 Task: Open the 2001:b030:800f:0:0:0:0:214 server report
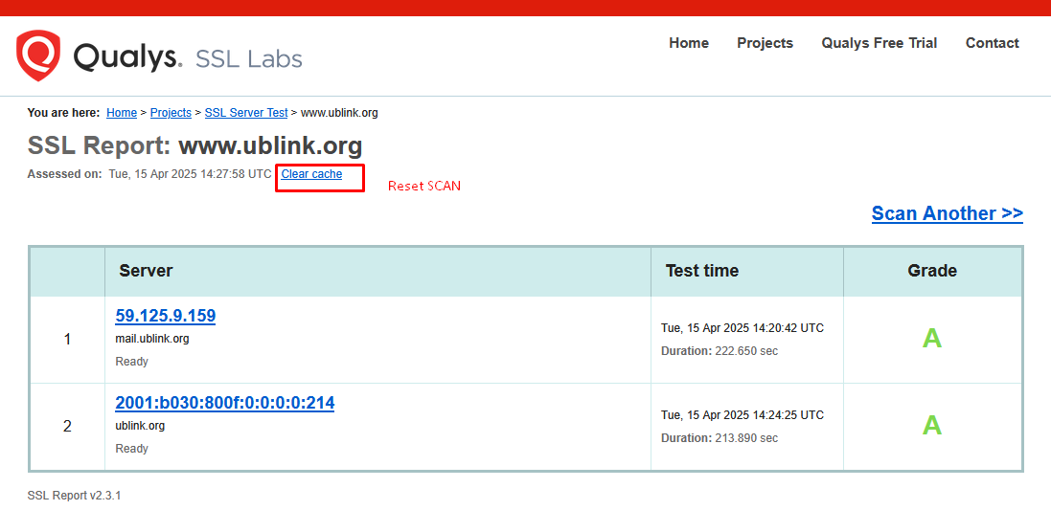(x=225, y=403)
